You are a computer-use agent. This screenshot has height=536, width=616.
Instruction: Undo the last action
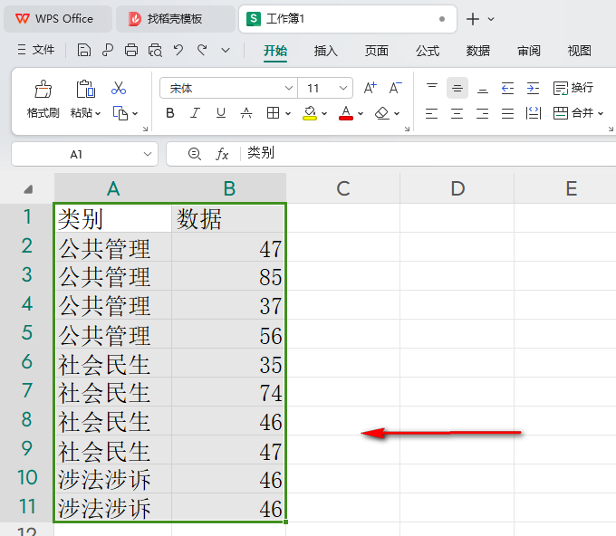click(178, 51)
